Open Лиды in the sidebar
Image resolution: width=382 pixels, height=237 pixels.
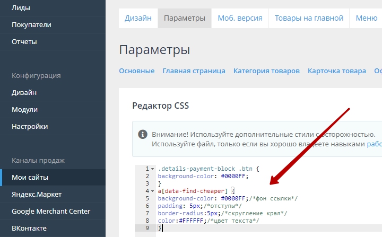point(21,7)
